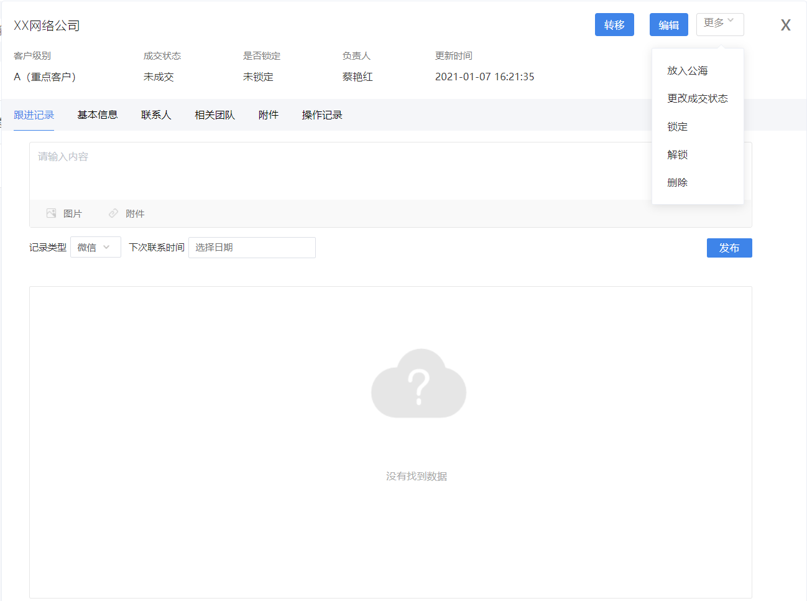Click the 转移 button
The width and height of the screenshot is (807, 601).
614,25
